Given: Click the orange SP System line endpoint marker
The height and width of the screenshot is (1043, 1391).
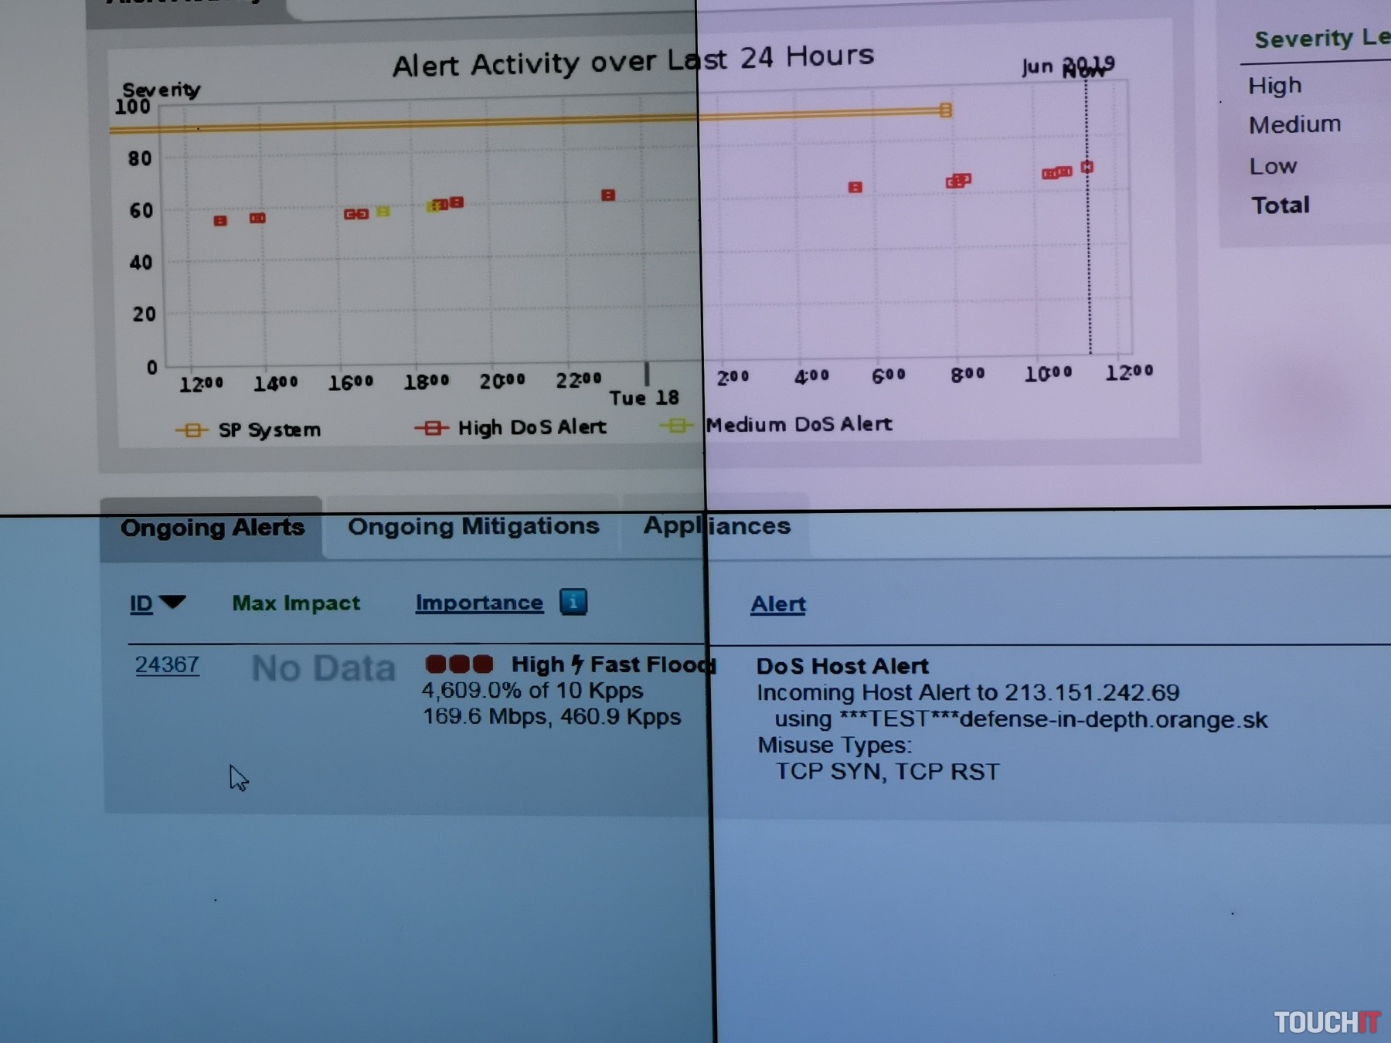Looking at the screenshot, I should pos(945,110).
